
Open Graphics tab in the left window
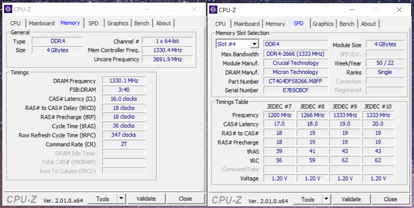pos(118,23)
